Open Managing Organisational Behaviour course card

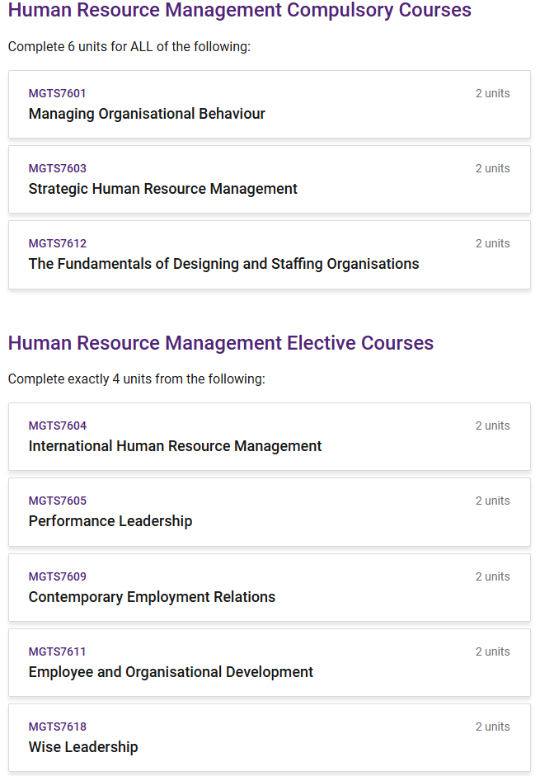pyautogui.click(x=270, y=104)
